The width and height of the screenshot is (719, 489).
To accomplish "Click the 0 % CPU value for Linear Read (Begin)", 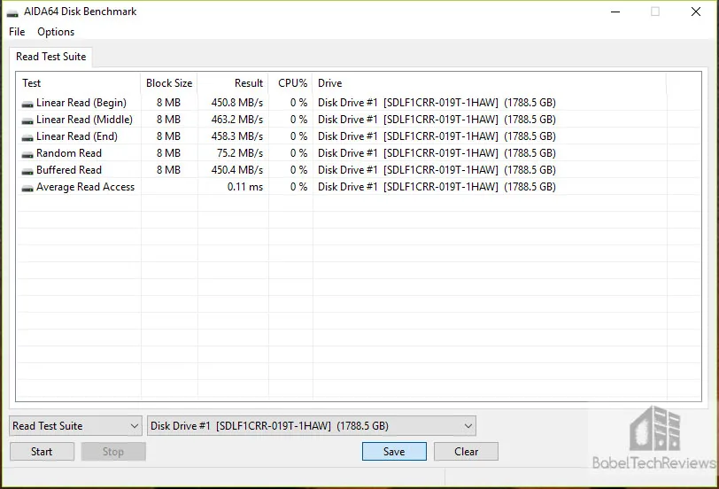I will (298, 102).
